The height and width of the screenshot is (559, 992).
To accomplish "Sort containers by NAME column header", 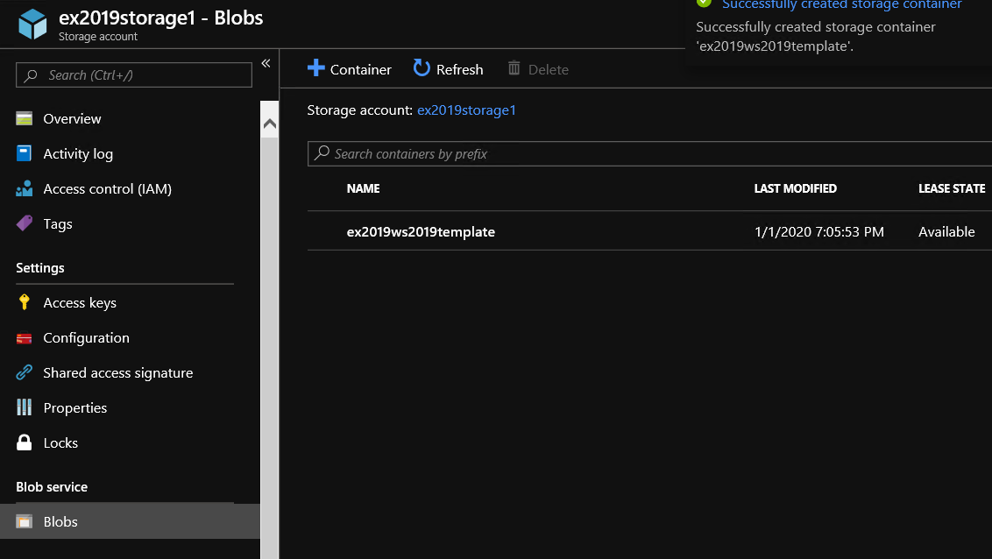I will click(363, 188).
